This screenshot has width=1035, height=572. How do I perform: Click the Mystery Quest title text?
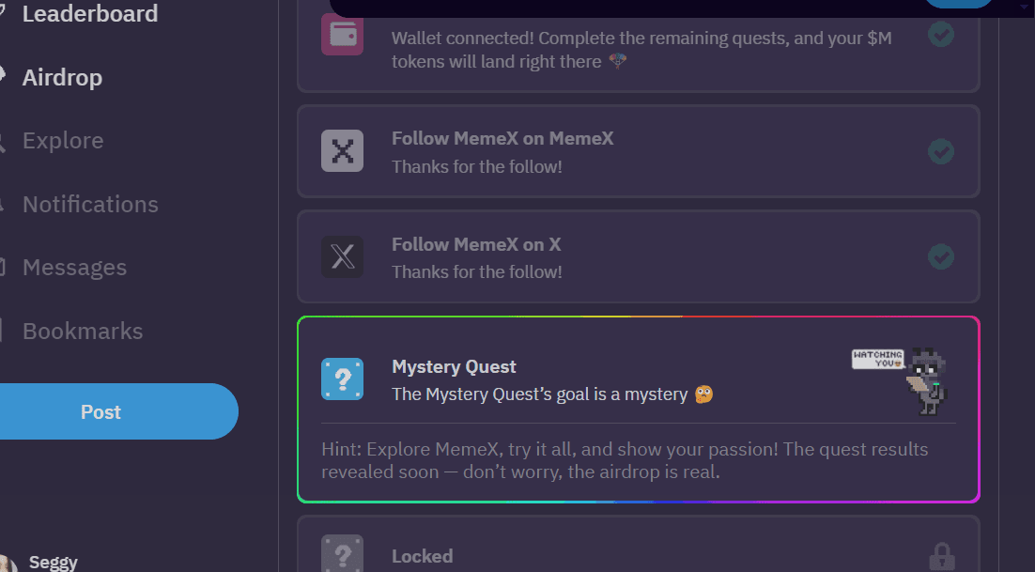[454, 366]
